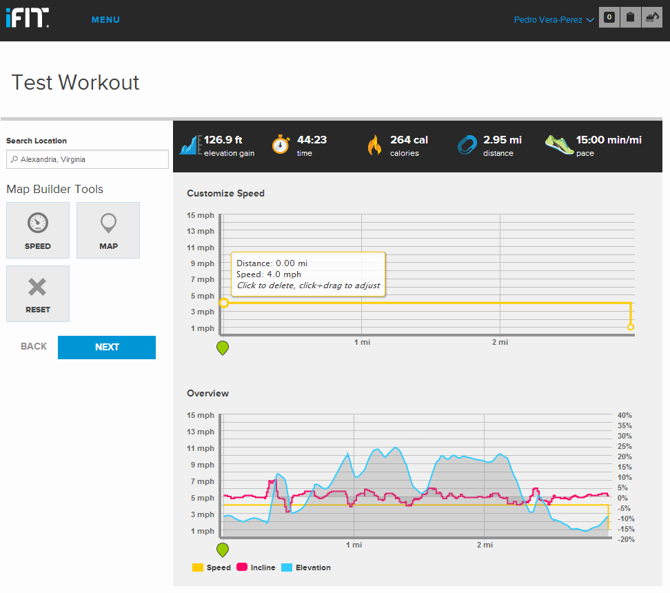The width and height of the screenshot is (670, 593).
Task: Click the speed control point at start
Action: tap(224, 303)
